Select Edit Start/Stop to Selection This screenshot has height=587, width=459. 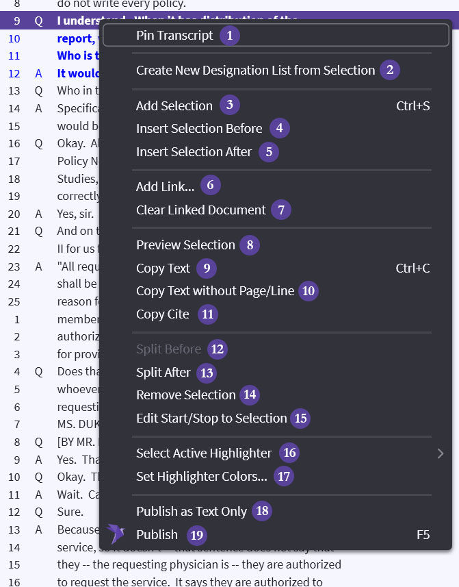211,419
